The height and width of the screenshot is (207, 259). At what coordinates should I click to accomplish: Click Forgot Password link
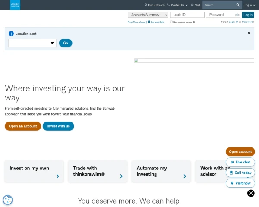248,22
